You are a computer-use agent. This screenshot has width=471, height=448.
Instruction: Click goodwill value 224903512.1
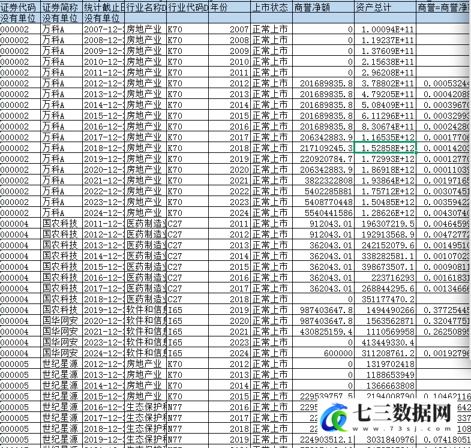click(323, 440)
